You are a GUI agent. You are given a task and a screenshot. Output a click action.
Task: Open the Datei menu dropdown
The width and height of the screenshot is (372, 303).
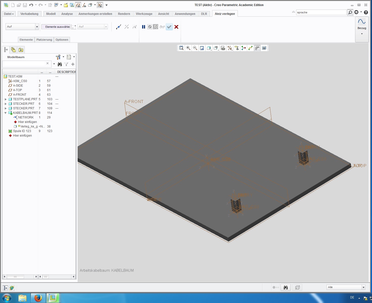[x=9, y=14]
